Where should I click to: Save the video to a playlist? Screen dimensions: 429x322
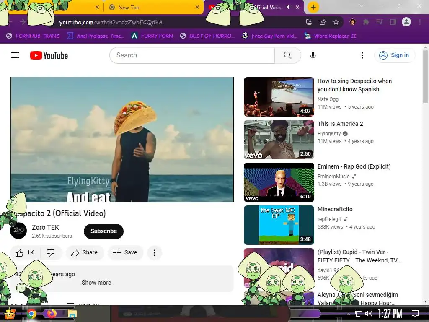125,252
